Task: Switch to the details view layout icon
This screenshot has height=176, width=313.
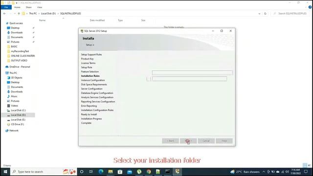Action: [x=305, y=165]
